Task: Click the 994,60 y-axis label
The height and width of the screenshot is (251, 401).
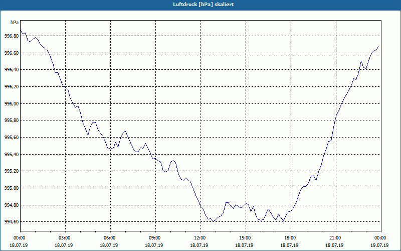Action: [12, 222]
